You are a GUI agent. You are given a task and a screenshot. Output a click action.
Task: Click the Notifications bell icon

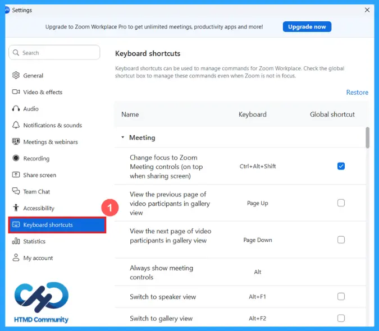tap(16, 125)
